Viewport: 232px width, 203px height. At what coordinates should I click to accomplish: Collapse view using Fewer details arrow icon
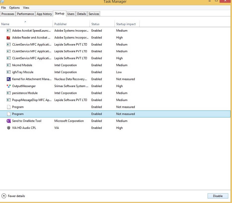(x=4, y=196)
